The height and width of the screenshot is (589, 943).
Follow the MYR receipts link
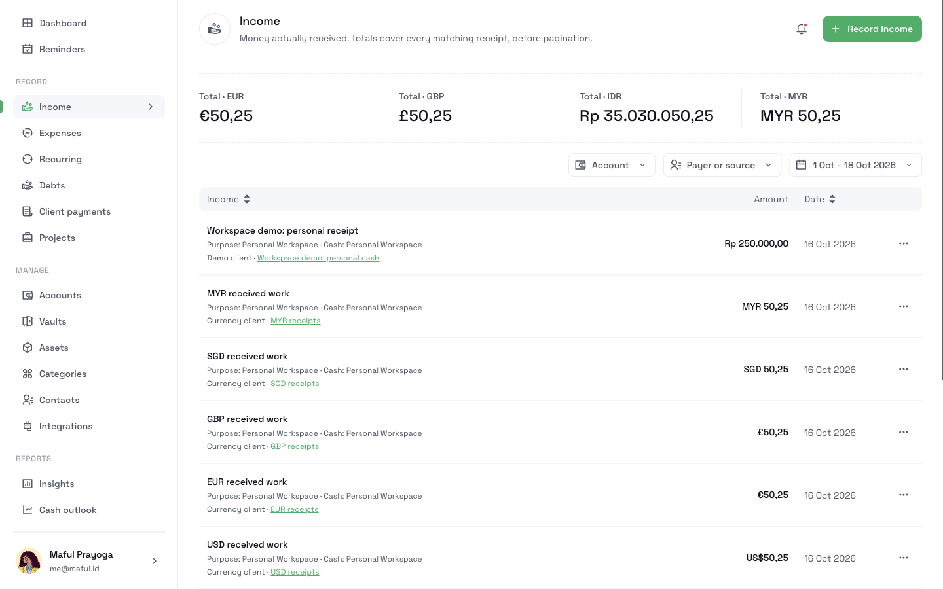(295, 321)
